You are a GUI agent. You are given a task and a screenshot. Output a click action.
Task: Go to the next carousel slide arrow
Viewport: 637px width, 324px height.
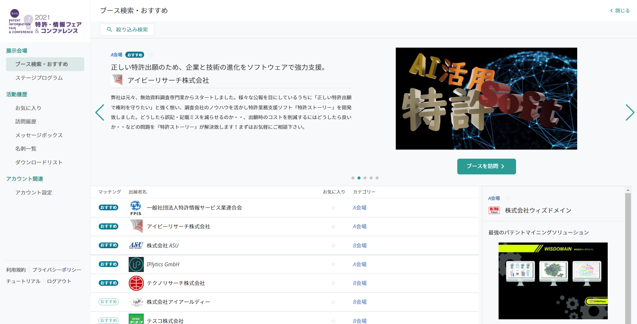(x=630, y=112)
